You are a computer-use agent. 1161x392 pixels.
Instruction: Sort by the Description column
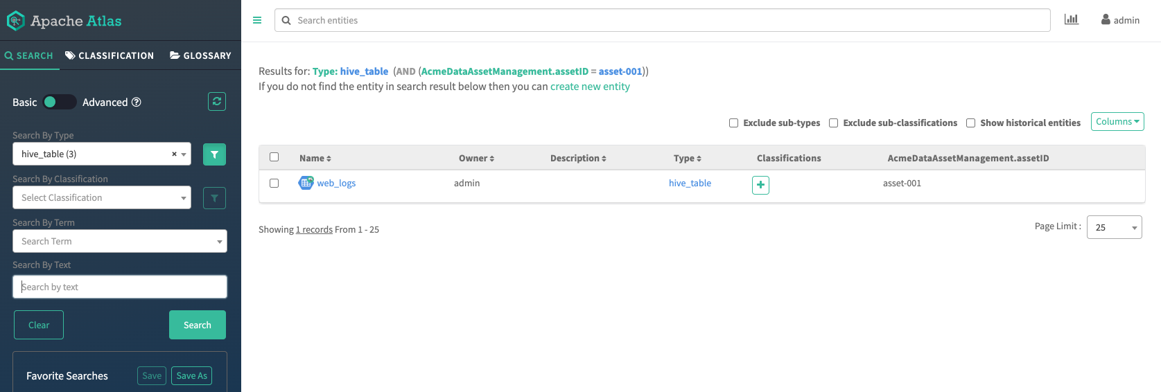(578, 158)
